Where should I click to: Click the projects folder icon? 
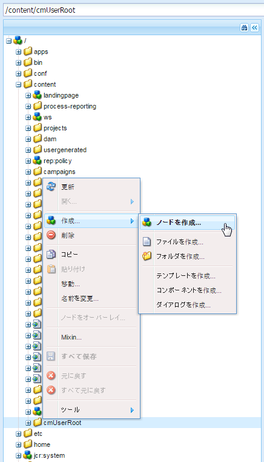(38, 128)
